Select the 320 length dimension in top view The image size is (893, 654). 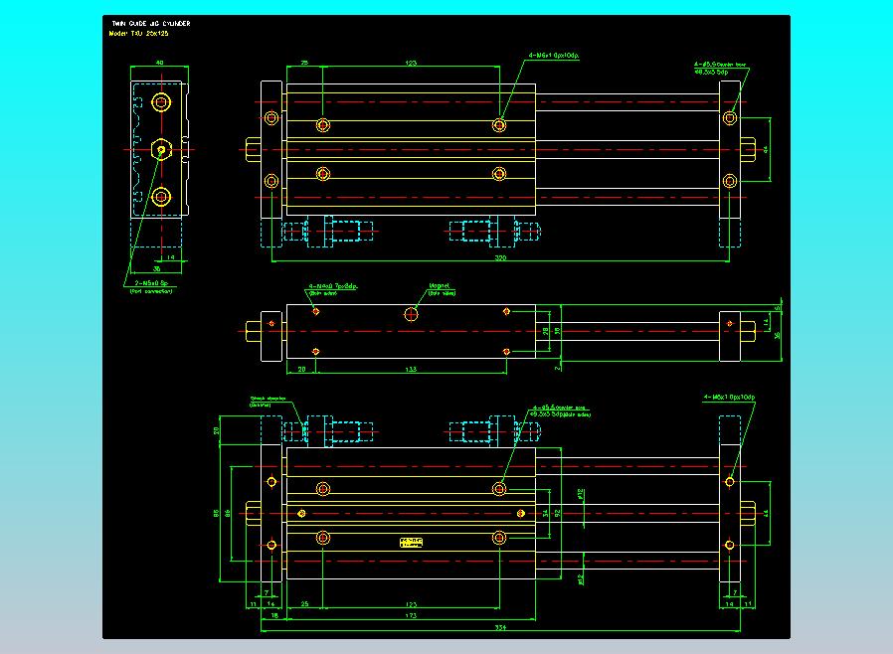pos(499,256)
